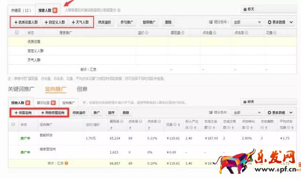Click the 1.70元 bid value

pyautogui.click(x=91, y=138)
